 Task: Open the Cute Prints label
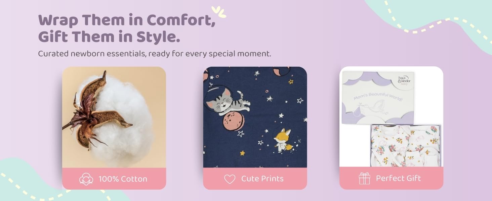point(262,179)
